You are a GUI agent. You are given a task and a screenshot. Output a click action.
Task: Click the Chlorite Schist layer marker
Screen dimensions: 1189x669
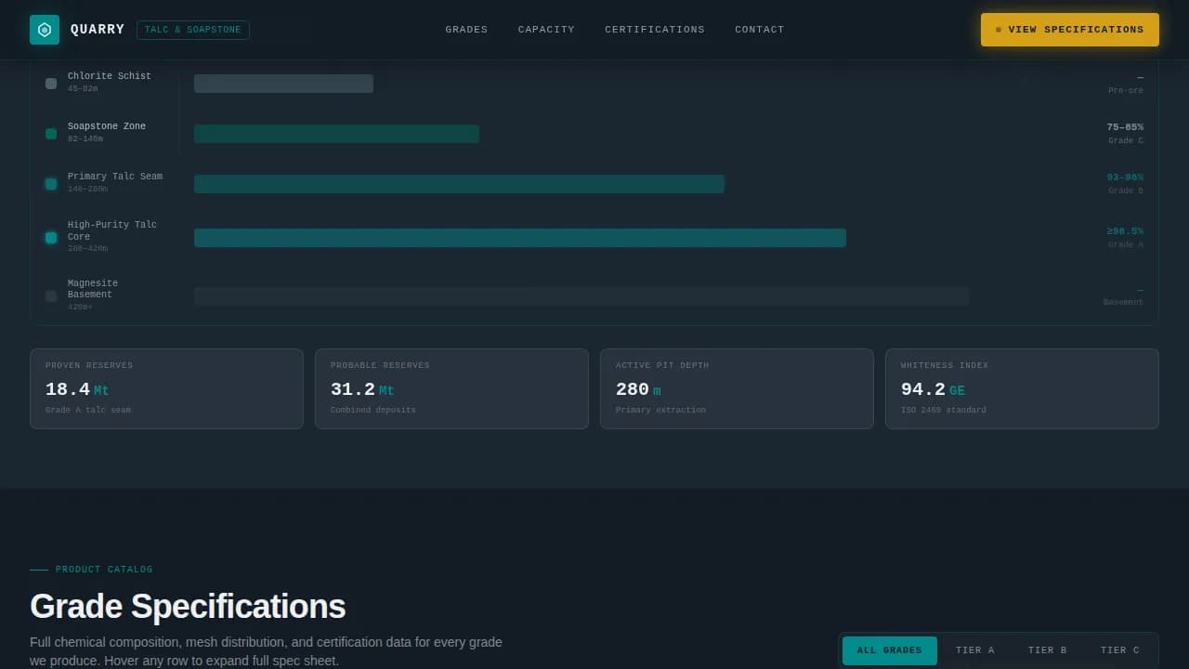[x=51, y=84]
